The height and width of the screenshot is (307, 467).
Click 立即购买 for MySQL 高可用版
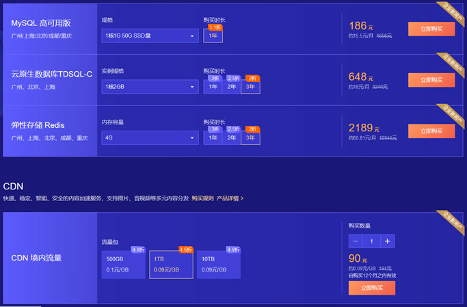tap(431, 29)
